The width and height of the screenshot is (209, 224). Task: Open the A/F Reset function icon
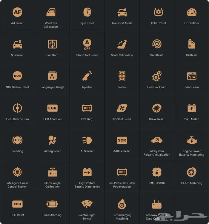coord(17,12)
